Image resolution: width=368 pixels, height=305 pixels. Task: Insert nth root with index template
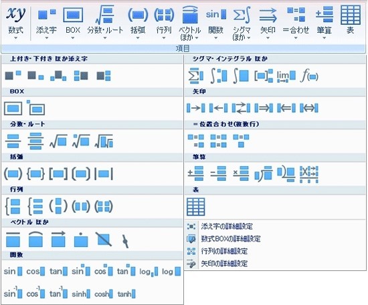click(81, 141)
